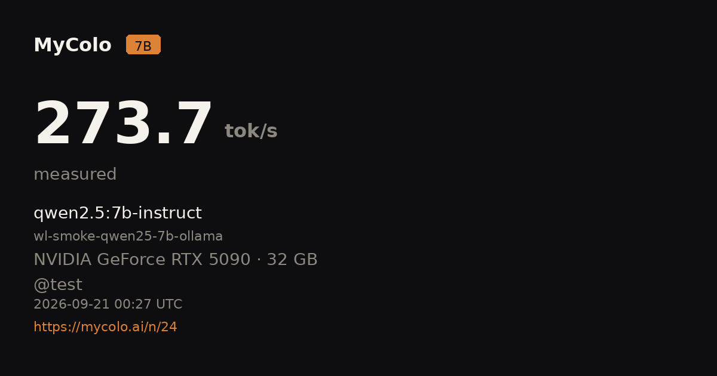Viewport: 717px width, 376px height.
Task: Click the leading digit 2 of 273.7
Action: [54, 124]
